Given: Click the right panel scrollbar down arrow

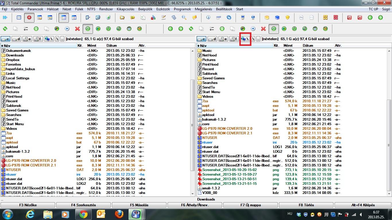Looking at the screenshot, I should coord(389,194).
